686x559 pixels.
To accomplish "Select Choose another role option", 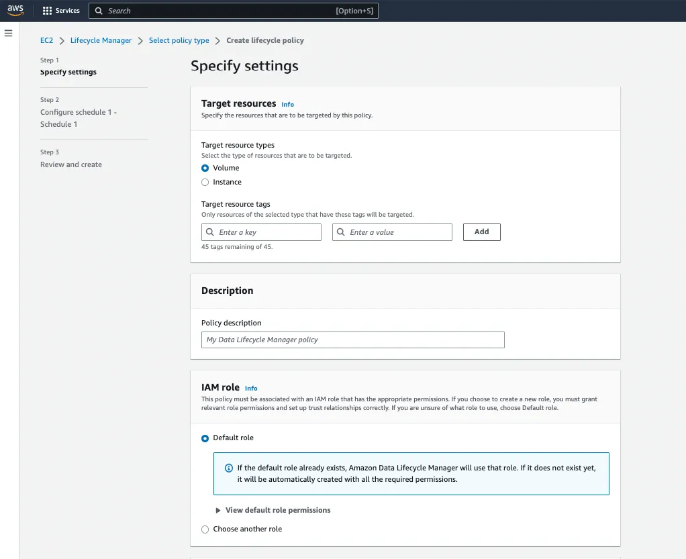I will click(205, 529).
